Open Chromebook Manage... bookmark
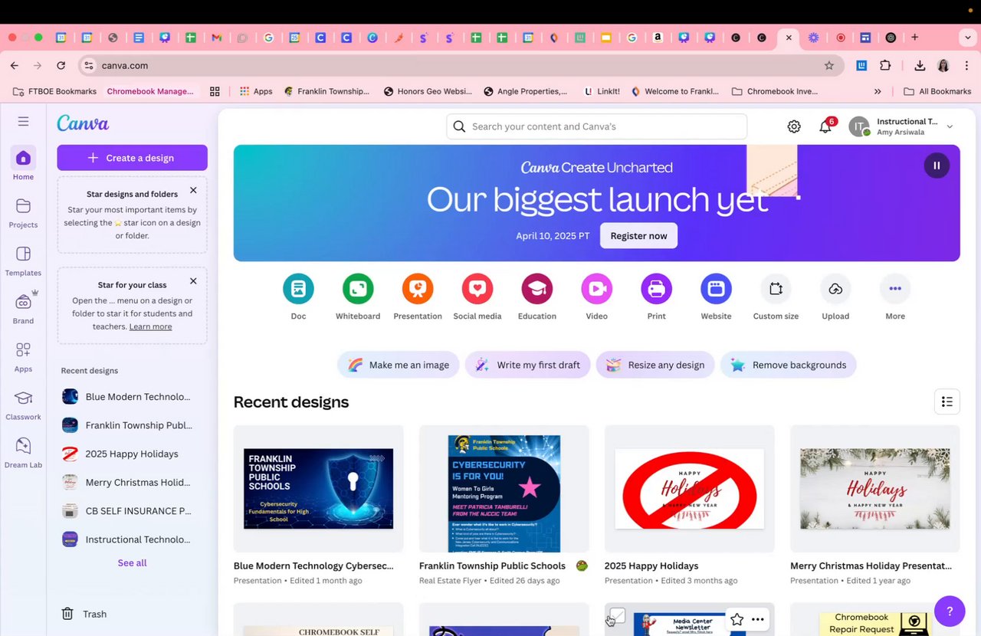Screen dimensions: 981x636 [150, 91]
